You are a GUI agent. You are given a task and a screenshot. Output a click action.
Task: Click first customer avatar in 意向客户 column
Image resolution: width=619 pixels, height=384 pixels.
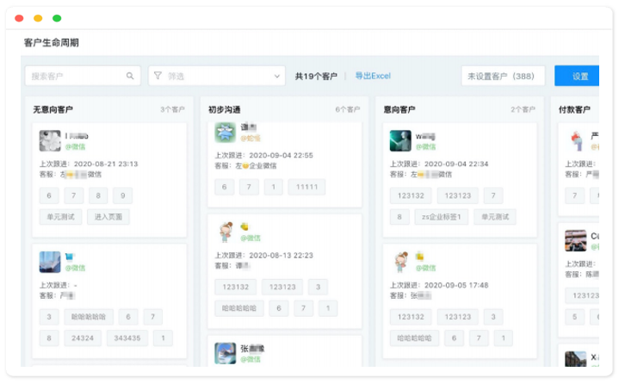click(399, 140)
